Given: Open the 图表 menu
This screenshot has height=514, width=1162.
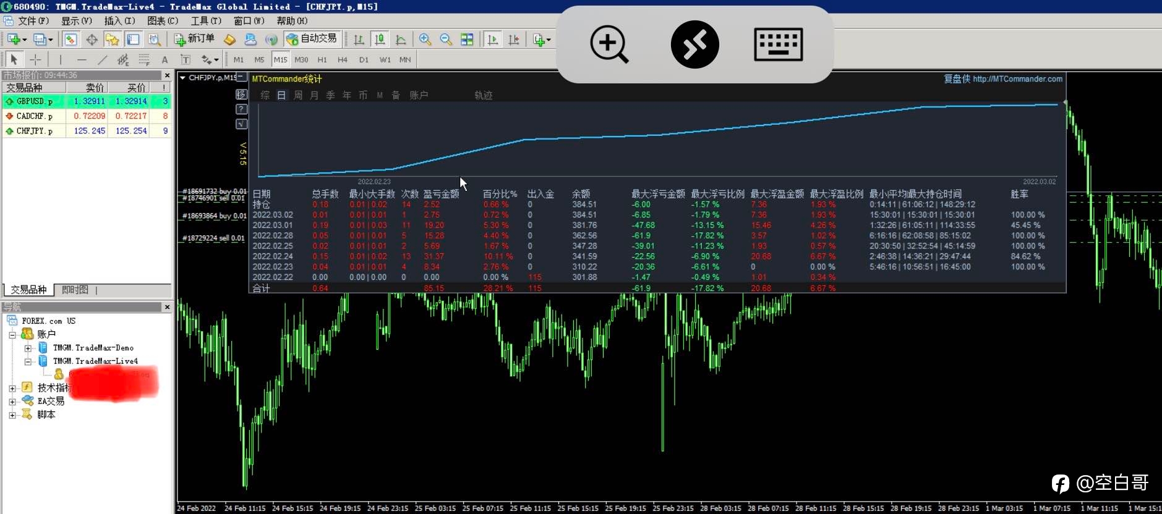Looking at the screenshot, I should click(x=162, y=20).
